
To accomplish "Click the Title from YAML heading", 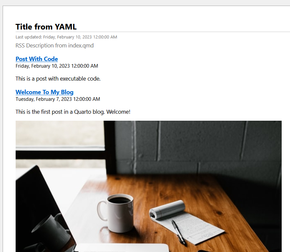I will pyautogui.click(x=46, y=27).
